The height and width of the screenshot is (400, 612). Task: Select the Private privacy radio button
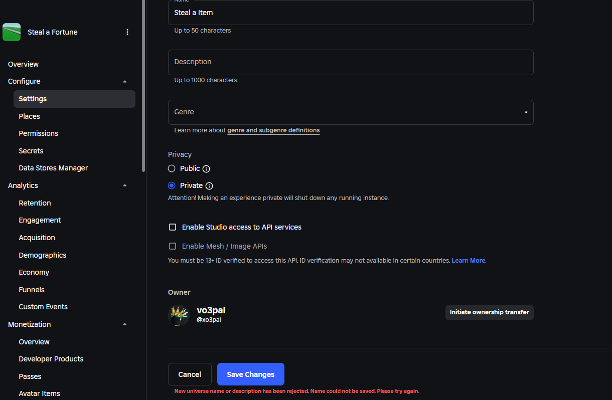pos(172,185)
